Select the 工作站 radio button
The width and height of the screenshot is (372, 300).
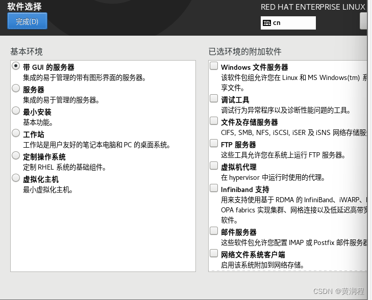click(16, 133)
